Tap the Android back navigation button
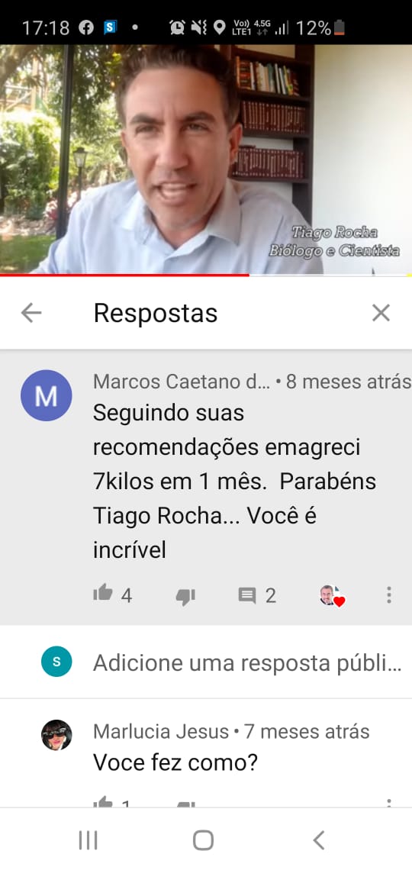Screen dimensions: 412x870 point(319,840)
